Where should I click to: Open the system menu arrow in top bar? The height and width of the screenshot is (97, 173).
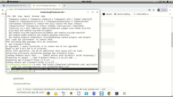(x=171, y=2)
